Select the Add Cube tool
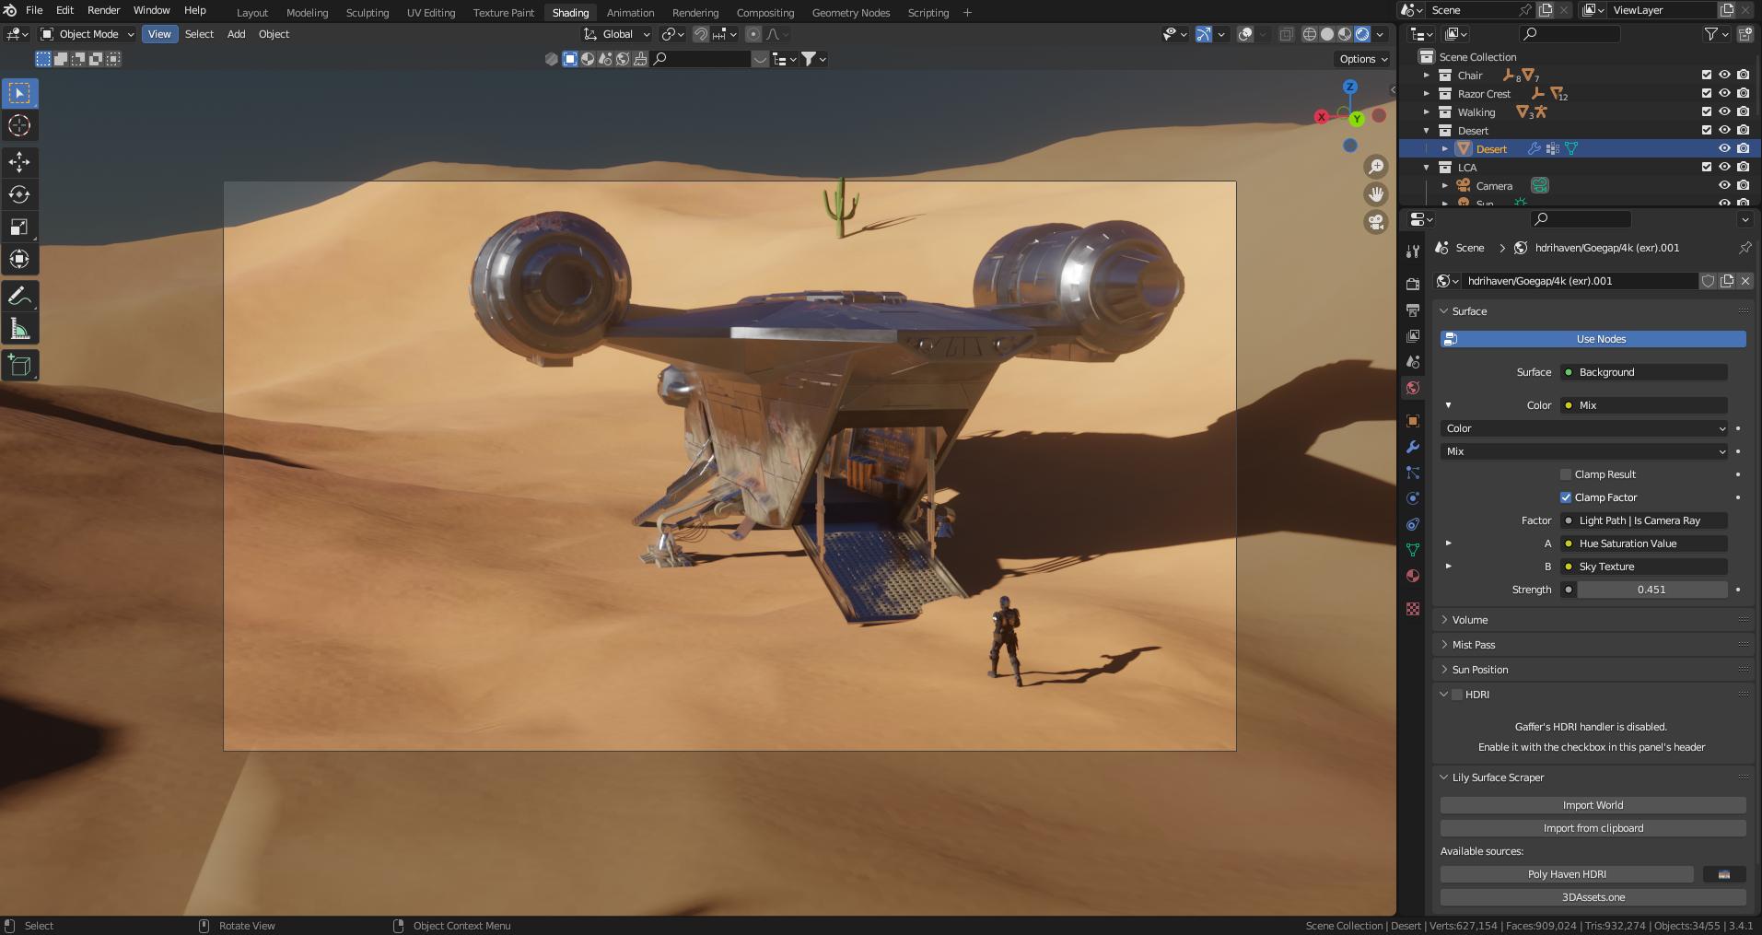 pyautogui.click(x=19, y=366)
